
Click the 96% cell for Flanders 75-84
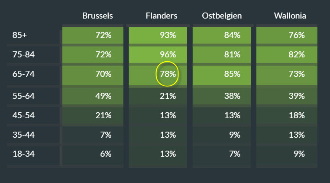click(x=167, y=55)
